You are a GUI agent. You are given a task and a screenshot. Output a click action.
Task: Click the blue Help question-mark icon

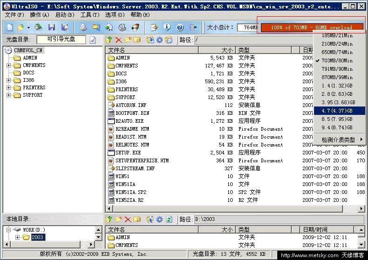(180, 27)
